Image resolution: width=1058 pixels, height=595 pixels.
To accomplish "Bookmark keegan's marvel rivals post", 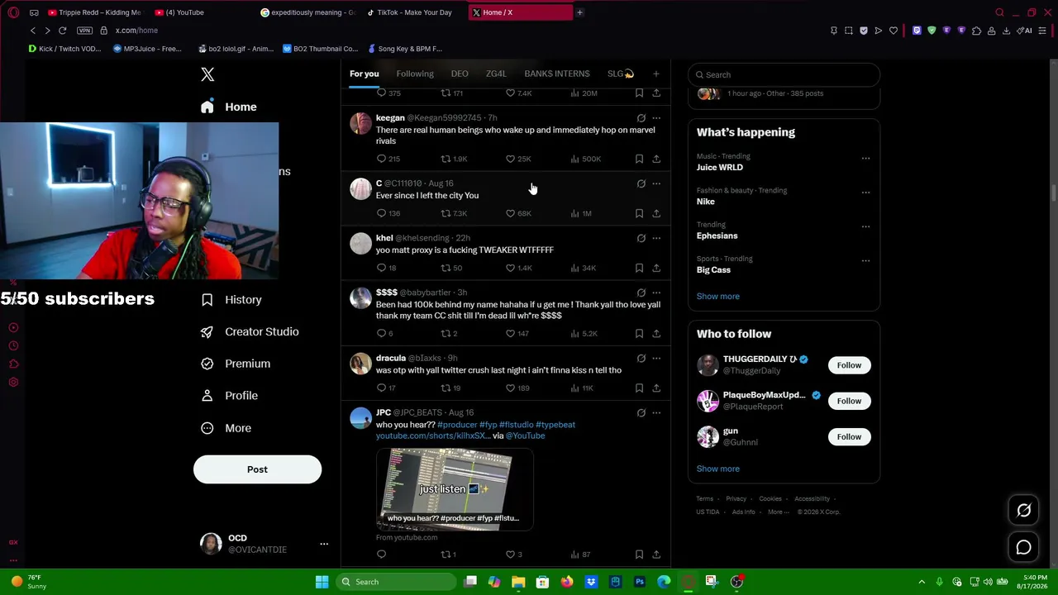I will [x=639, y=159].
